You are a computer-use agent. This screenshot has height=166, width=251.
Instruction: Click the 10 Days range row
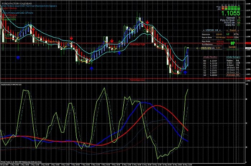pos(233,68)
